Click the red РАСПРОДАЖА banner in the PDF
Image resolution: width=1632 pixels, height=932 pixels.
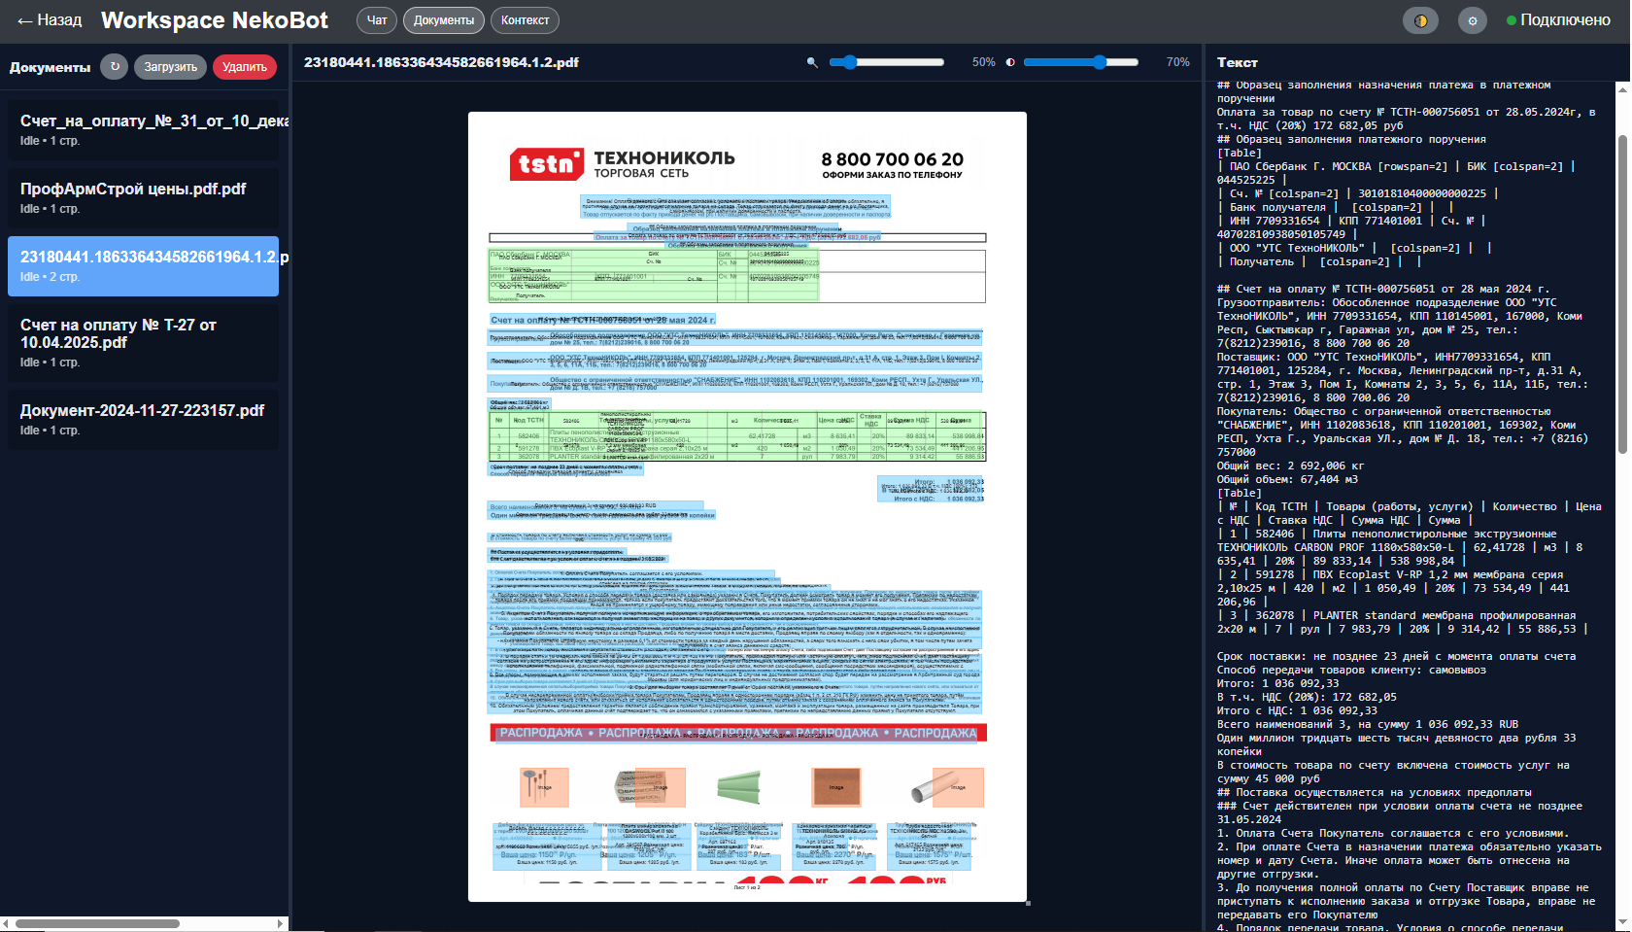(738, 733)
